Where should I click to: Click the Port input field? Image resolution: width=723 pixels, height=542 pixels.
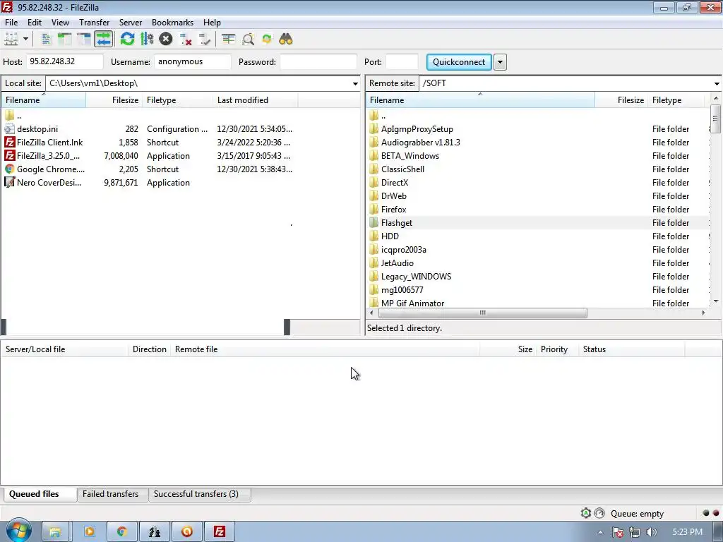[x=402, y=61]
